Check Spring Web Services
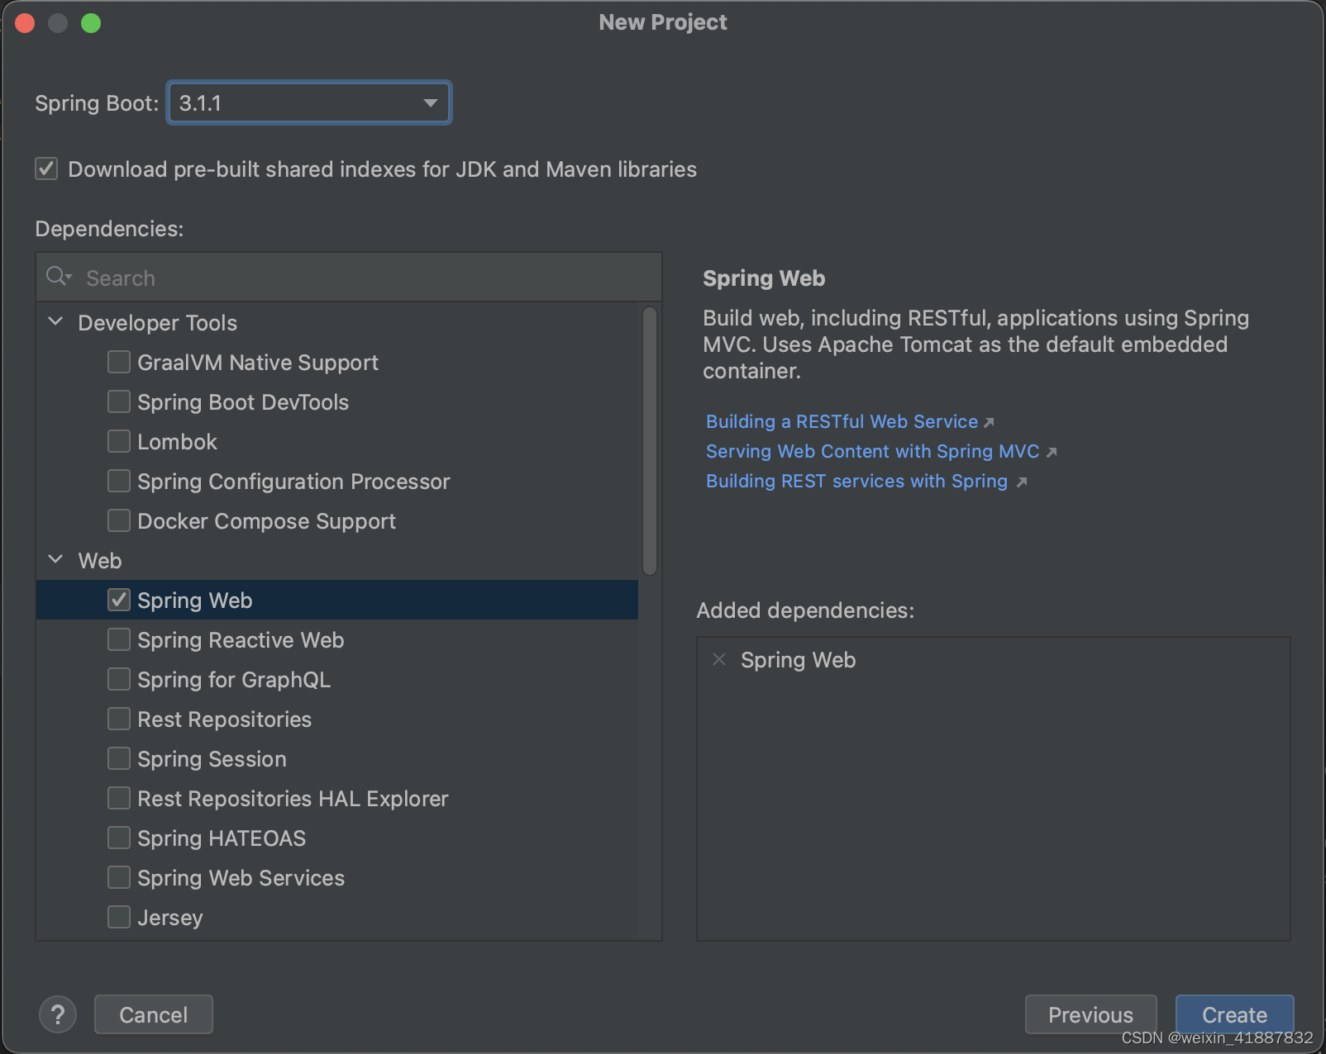The image size is (1326, 1054). click(x=119, y=877)
